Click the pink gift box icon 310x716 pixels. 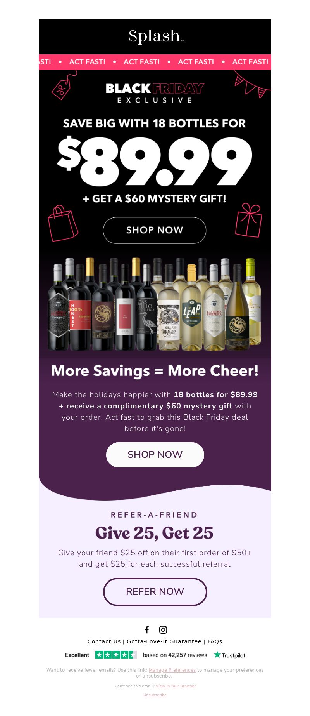click(249, 220)
